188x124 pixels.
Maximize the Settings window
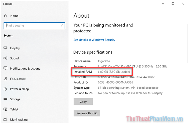click(x=173, y=4)
